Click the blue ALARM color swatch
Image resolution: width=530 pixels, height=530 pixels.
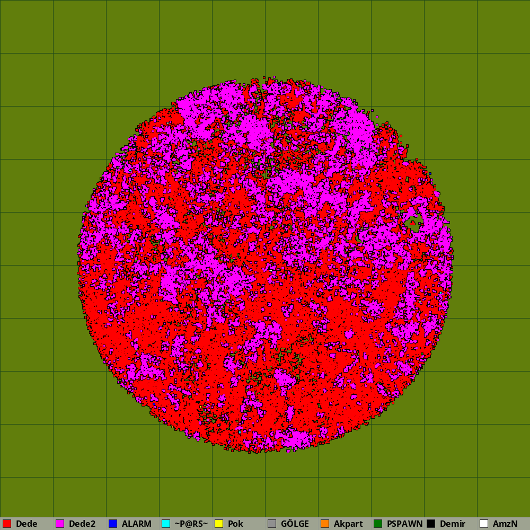113,524
